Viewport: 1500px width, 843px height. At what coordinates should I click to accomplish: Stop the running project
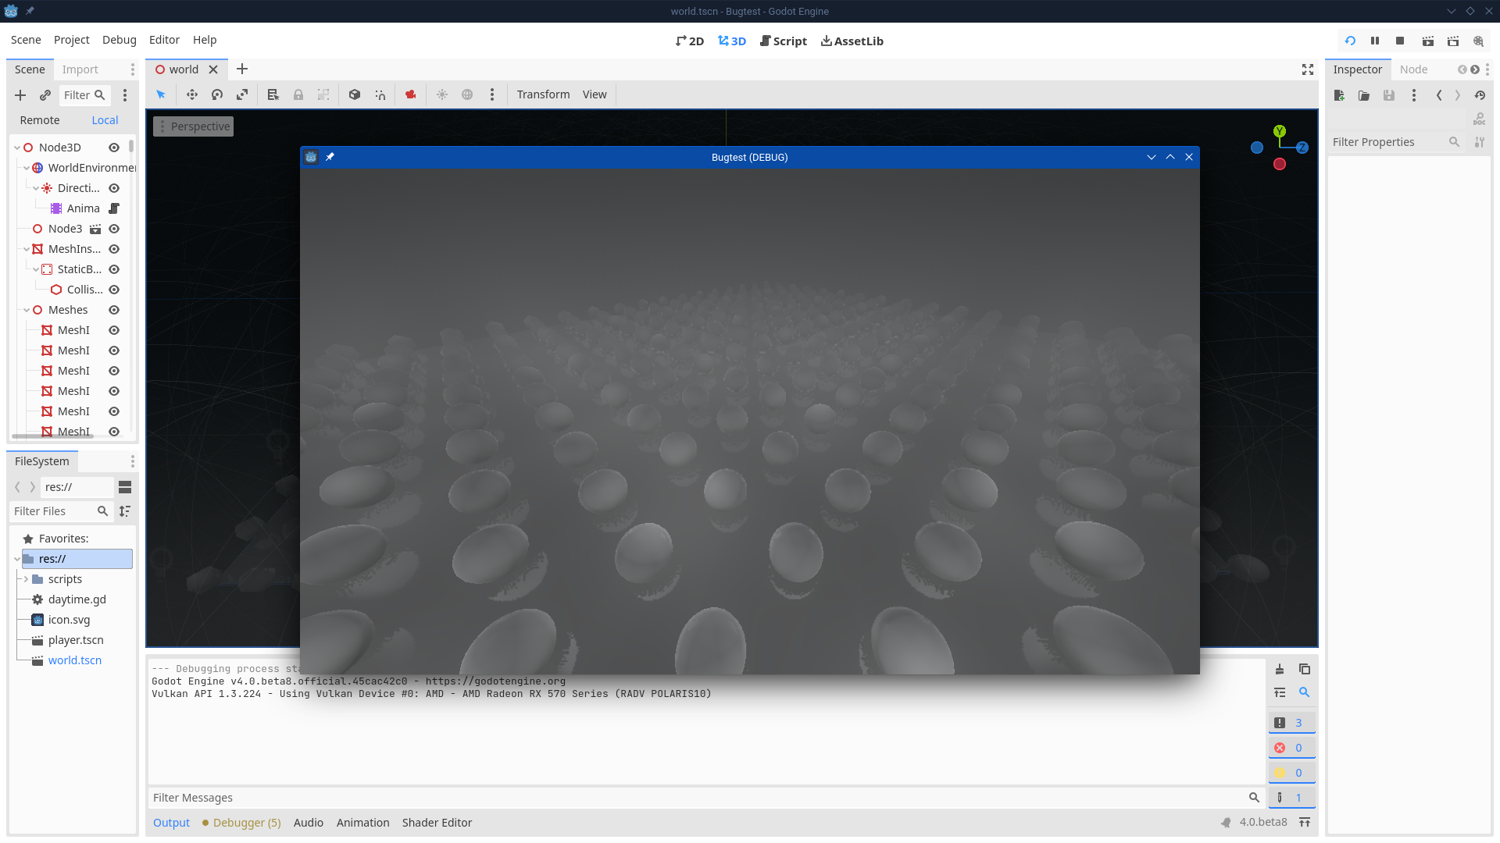(1400, 41)
